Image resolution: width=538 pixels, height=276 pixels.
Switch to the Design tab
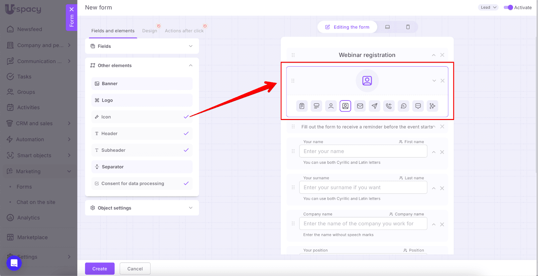tap(150, 31)
